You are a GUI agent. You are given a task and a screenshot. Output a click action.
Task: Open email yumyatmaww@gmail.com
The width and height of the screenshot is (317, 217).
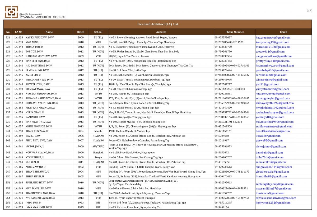click(x=272, y=89)
